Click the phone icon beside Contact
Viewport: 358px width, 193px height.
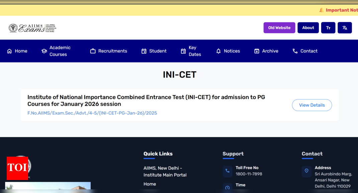point(295,51)
